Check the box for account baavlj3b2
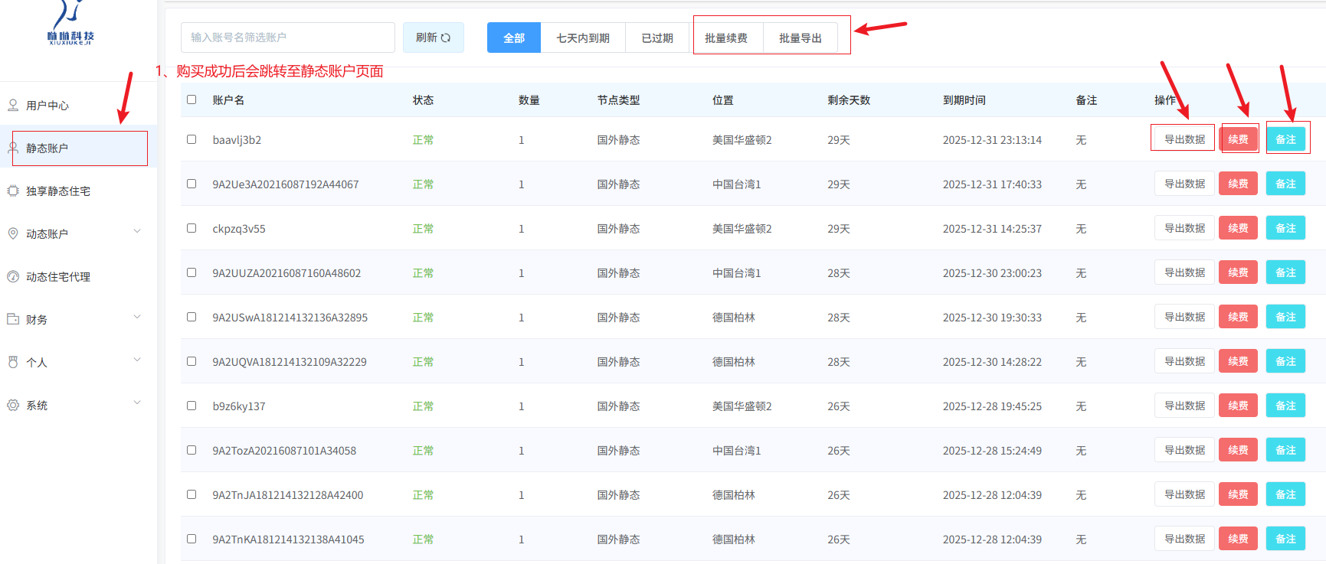The width and height of the screenshot is (1326, 564). coord(192,139)
